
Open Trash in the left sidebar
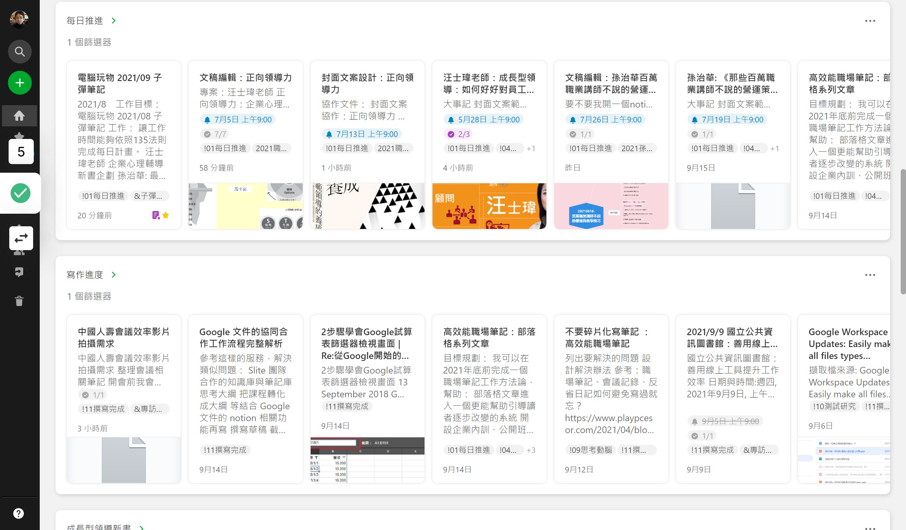20,301
